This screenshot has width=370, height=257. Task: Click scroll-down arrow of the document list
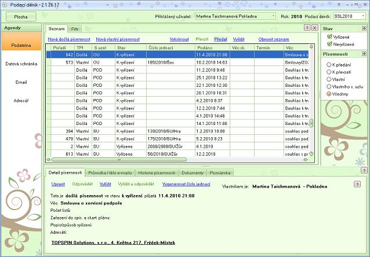tap(311, 153)
